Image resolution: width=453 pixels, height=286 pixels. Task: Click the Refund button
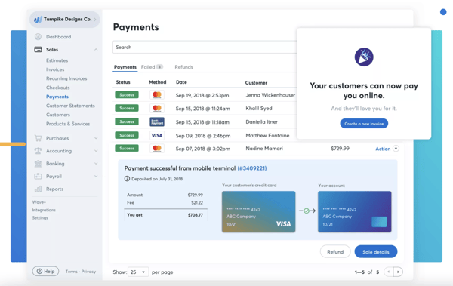pos(335,251)
